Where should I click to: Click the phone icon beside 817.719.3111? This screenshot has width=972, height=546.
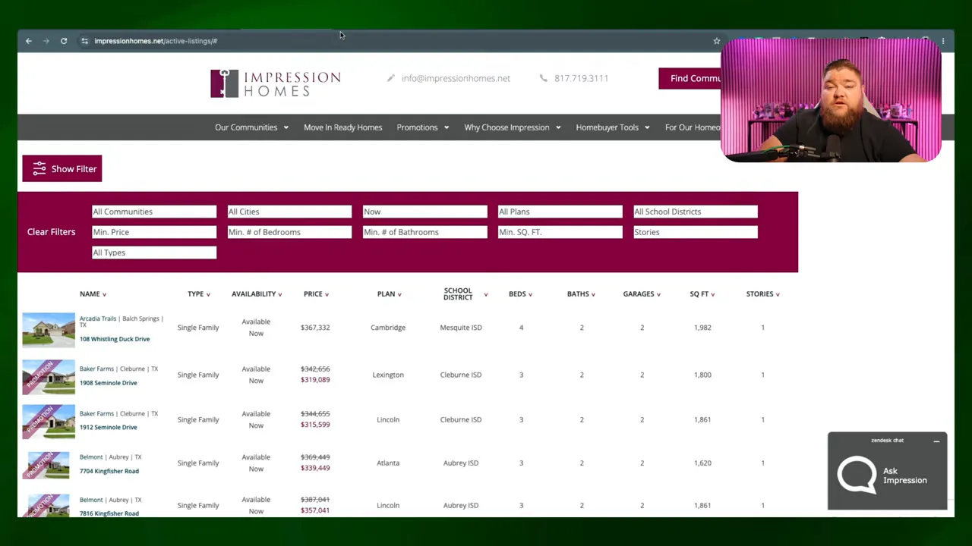543,78
